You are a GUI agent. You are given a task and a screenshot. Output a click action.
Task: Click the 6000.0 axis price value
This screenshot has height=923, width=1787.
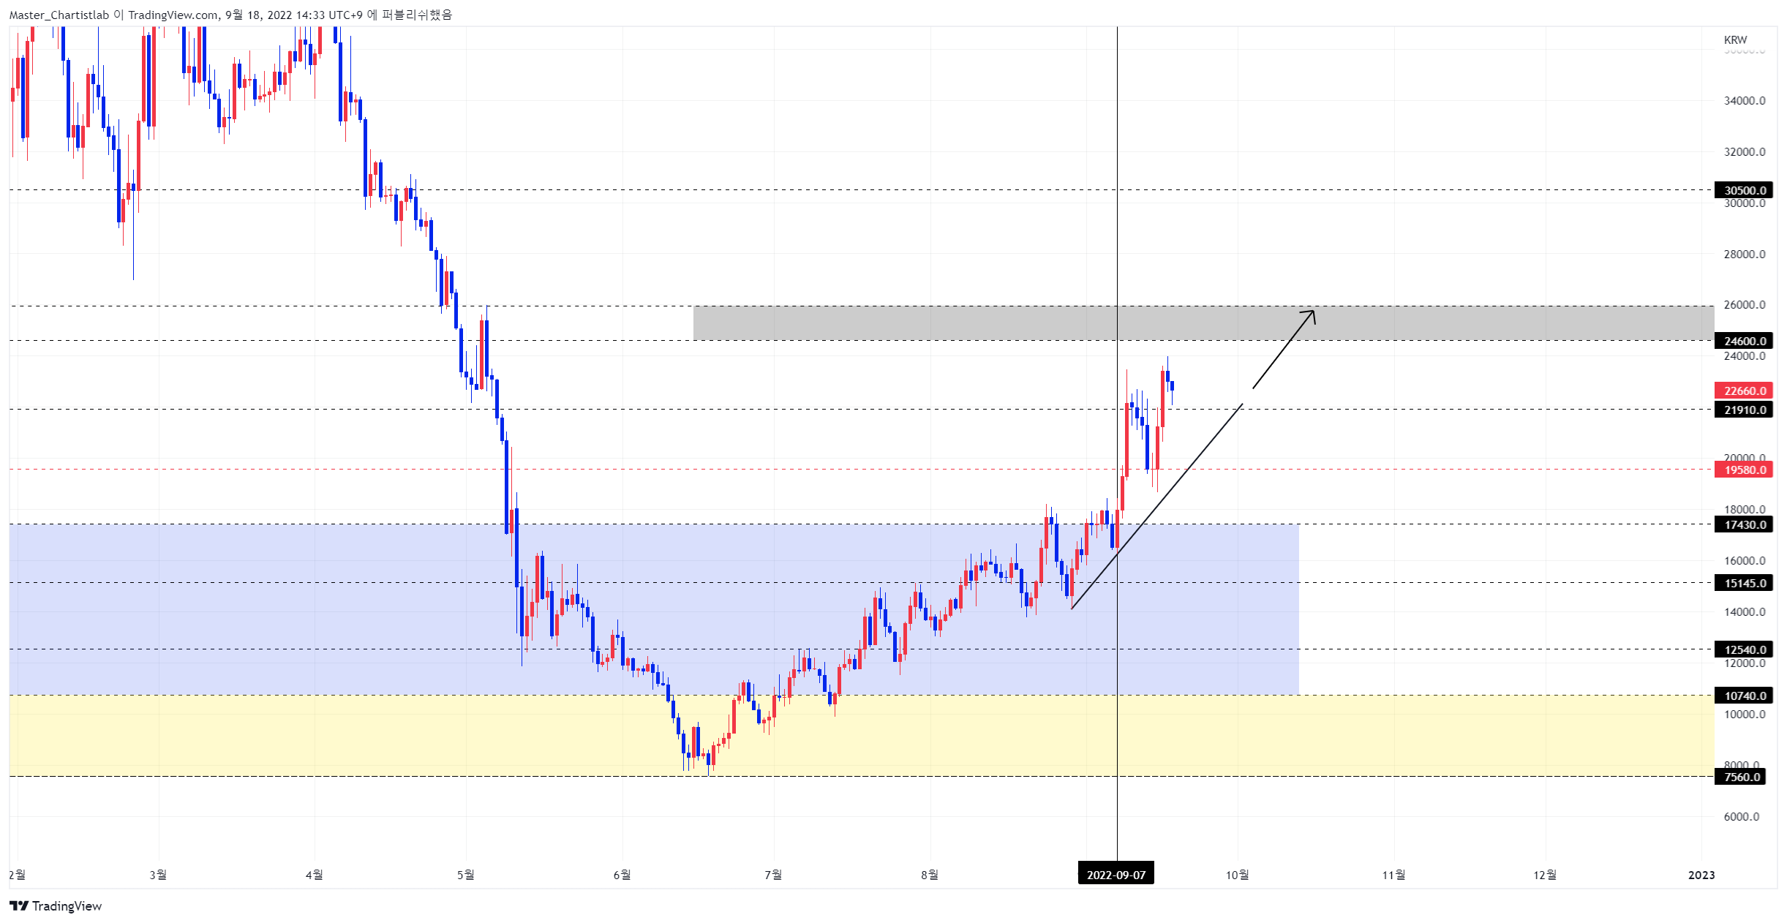pos(1742,817)
